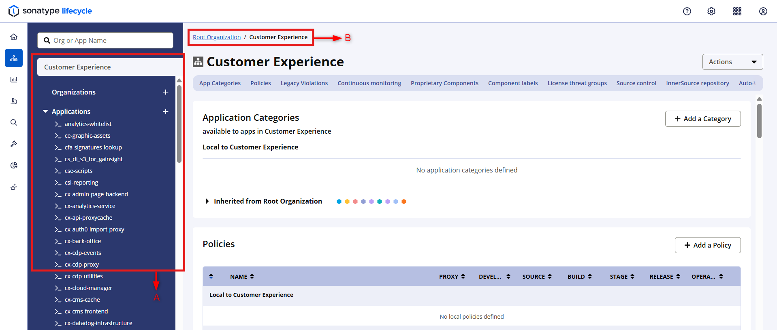Sort policies by PROXY column arrows

pos(463,277)
